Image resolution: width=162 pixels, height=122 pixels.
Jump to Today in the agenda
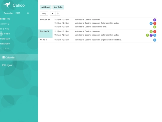click(44, 13)
